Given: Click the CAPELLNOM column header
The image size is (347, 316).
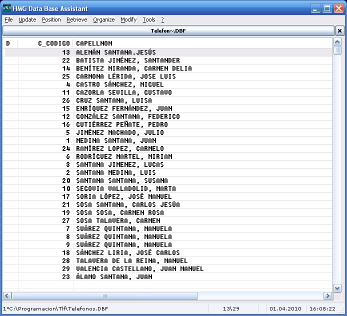Looking at the screenshot, I should tap(94, 44).
